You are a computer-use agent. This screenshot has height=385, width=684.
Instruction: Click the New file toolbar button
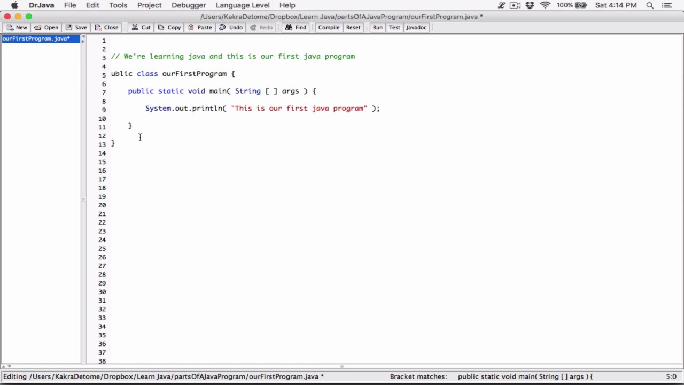point(17,27)
